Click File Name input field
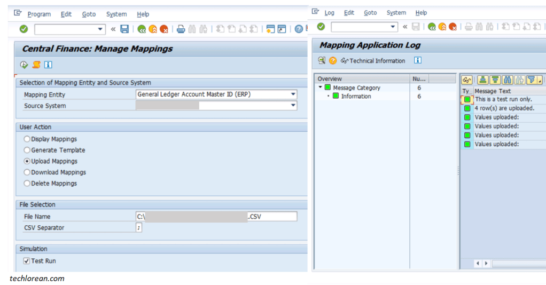 216,217
